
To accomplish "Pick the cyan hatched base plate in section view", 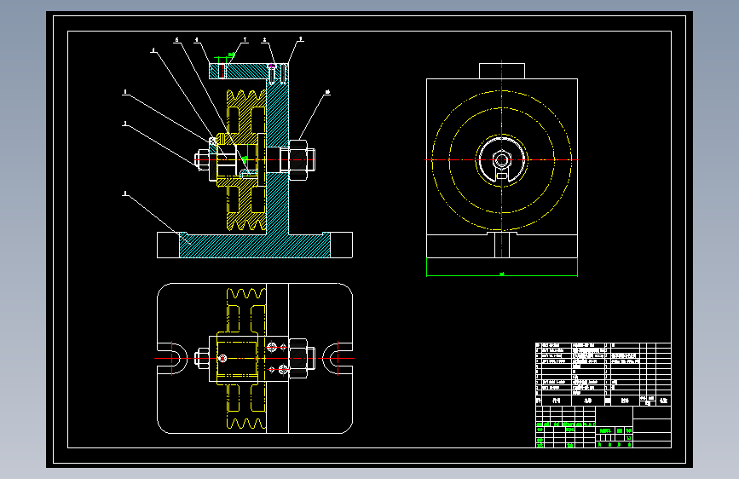I will coord(255,245).
